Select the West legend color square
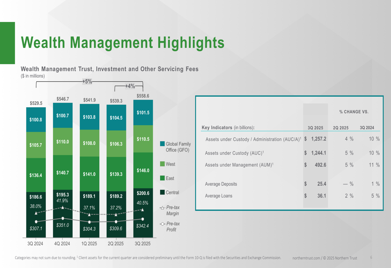Screen dimensions: 391x268 pyautogui.click(x=163, y=164)
